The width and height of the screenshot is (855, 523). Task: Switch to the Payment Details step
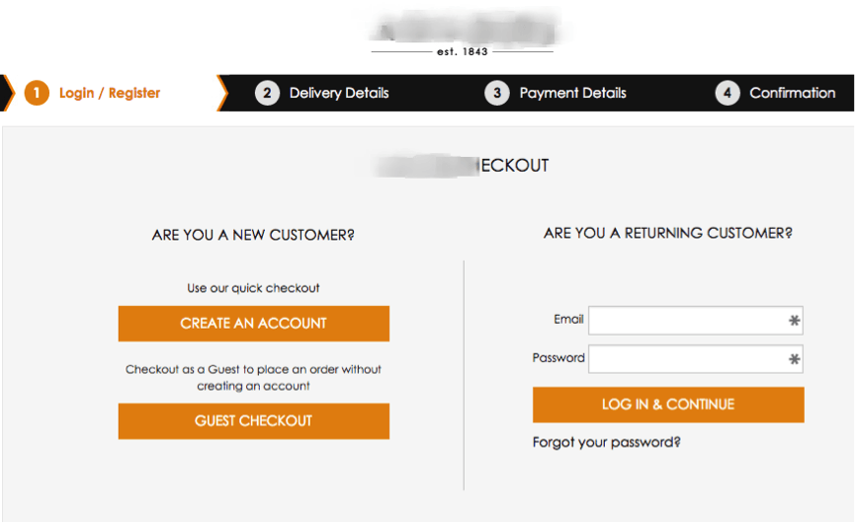pos(572,93)
